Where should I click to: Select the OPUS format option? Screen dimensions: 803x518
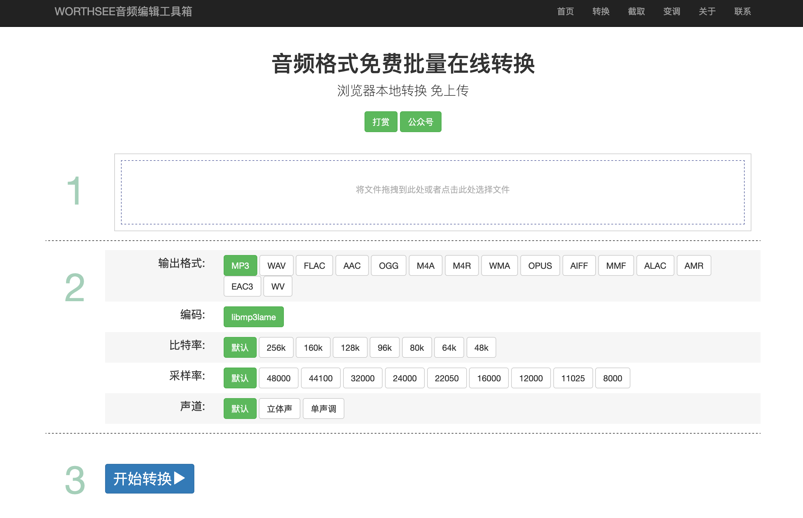tap(540, 266)
